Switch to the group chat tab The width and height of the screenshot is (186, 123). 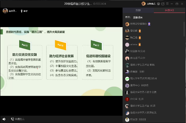138,10
